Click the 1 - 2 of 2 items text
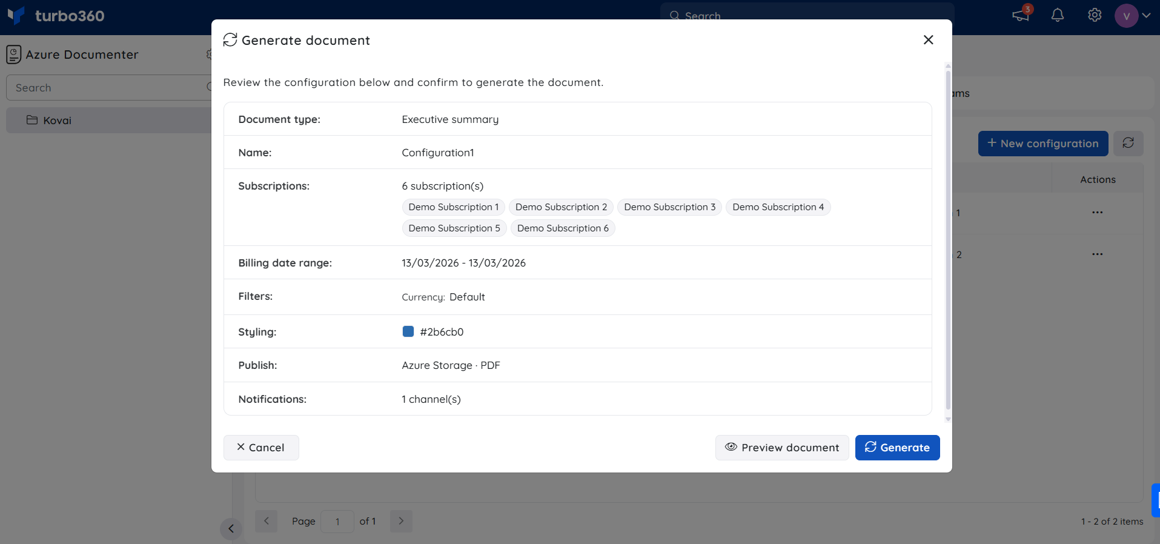The image size is (1160, 544). pyautogui.click(x=1112, y=522)
